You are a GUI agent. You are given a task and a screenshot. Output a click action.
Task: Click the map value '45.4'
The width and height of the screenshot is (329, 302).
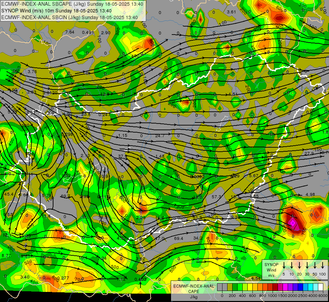click(x=9, y=194)
